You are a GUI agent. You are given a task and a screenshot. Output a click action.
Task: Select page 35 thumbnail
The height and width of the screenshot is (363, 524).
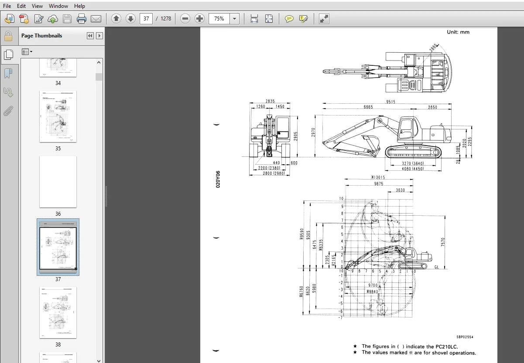point(58,116)
